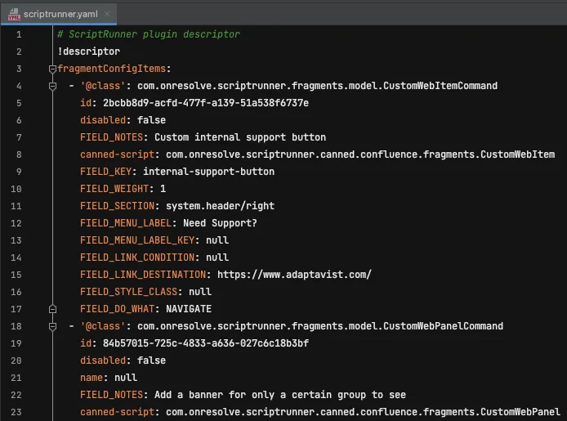This screenshot has width=567, height=421.
Task: Click id value 84b57015-725c-4833-a636-027c6c18b3bf
Action: 206,343
